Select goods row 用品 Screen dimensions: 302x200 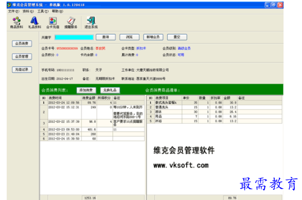[214, 116]
